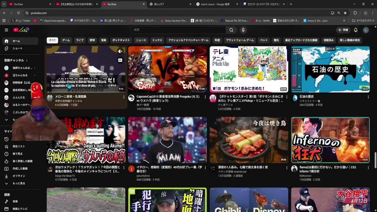Open options menu for 石油の歴史 video
Screen dimensions: 377x212
coord(368,97)
